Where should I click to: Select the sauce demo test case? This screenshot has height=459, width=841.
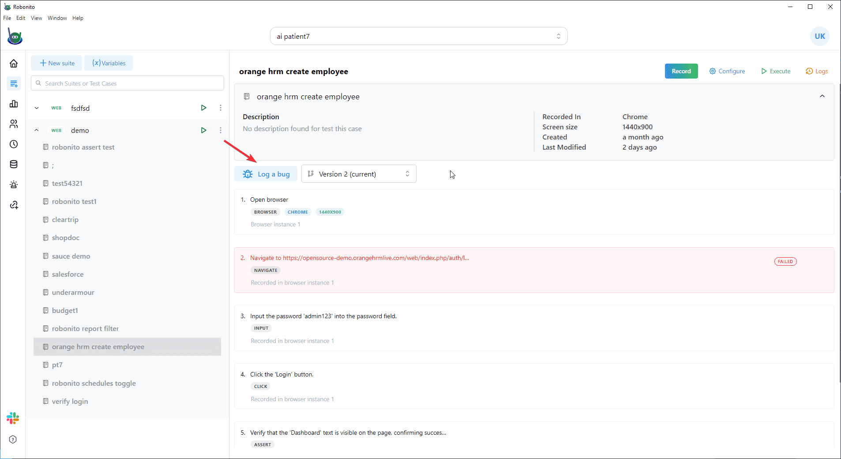pyautogui.click(x=127, y=256)
